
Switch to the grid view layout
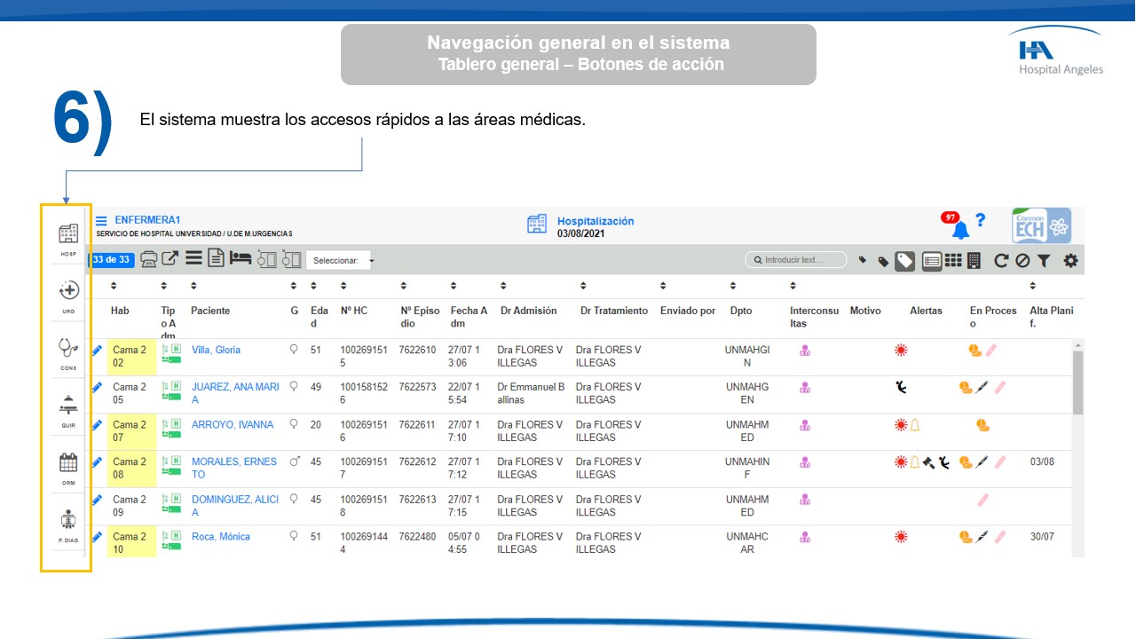point(953,260)
